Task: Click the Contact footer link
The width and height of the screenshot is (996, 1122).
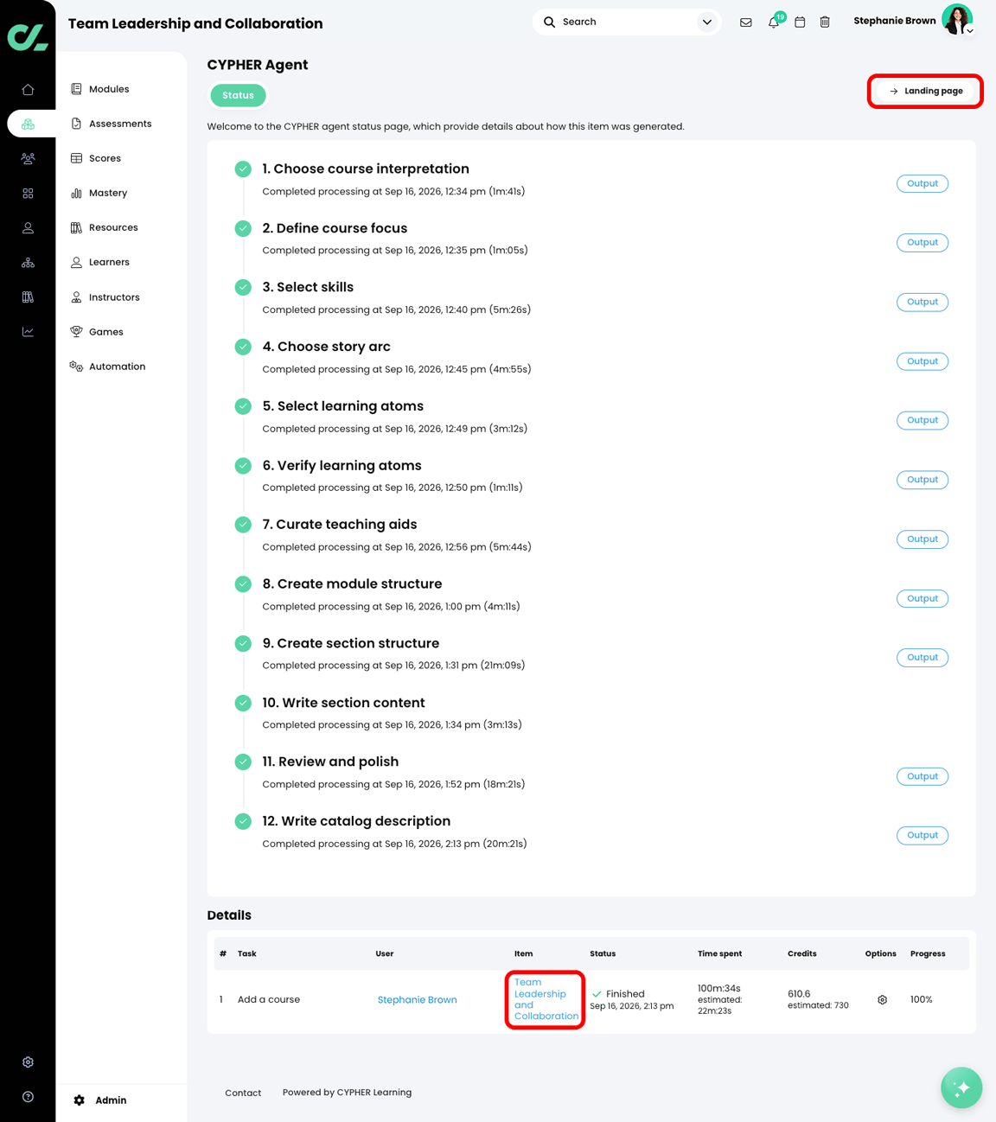Action: coord(243,1093)
